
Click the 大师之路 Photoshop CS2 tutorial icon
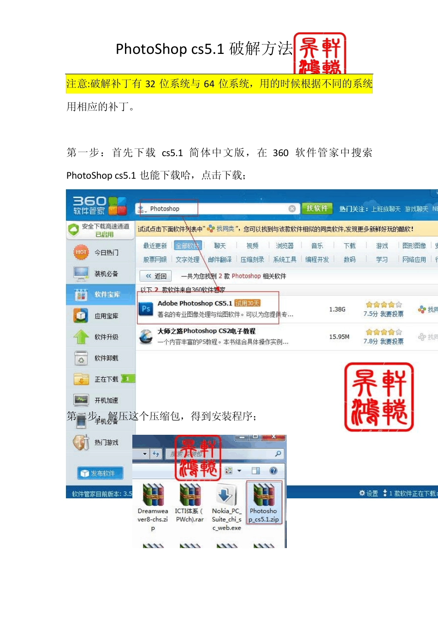pos(146,337)
